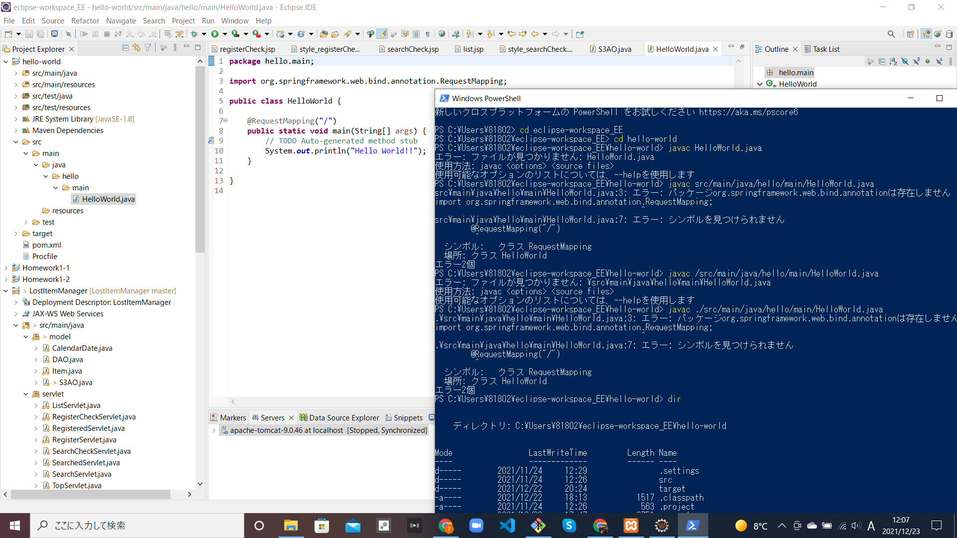The width and height of the screenshot is (957, 538).
Task: Toggle Sort in Outline view
Action: tap(893, 61)
